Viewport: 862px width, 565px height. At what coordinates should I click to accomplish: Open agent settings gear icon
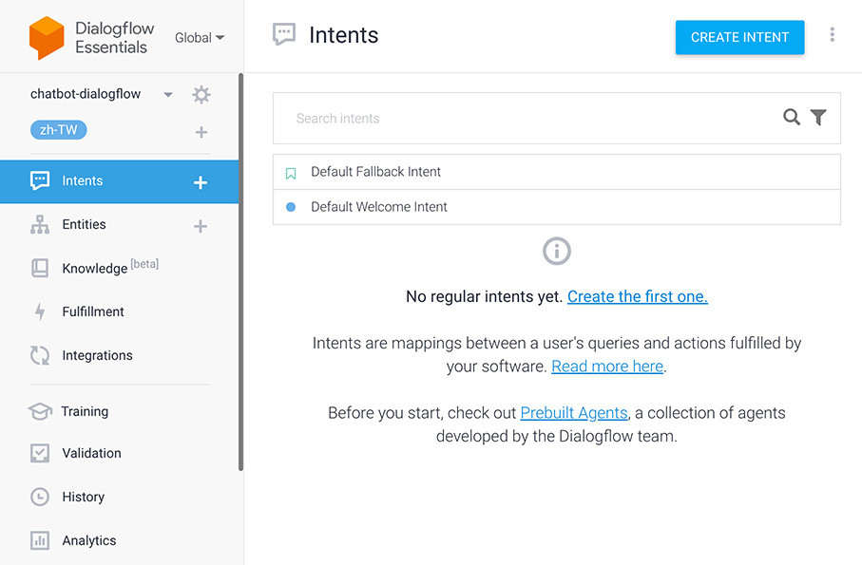201,94
